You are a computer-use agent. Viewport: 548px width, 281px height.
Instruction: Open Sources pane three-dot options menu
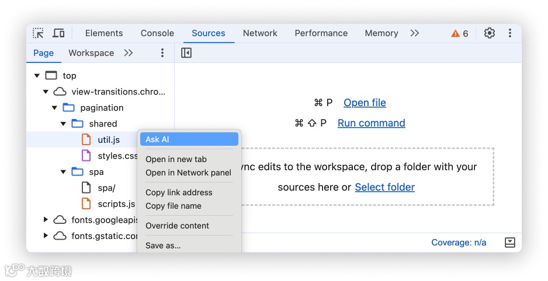coord(162,53)
